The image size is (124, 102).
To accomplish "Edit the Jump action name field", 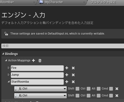I will (37, 75).
